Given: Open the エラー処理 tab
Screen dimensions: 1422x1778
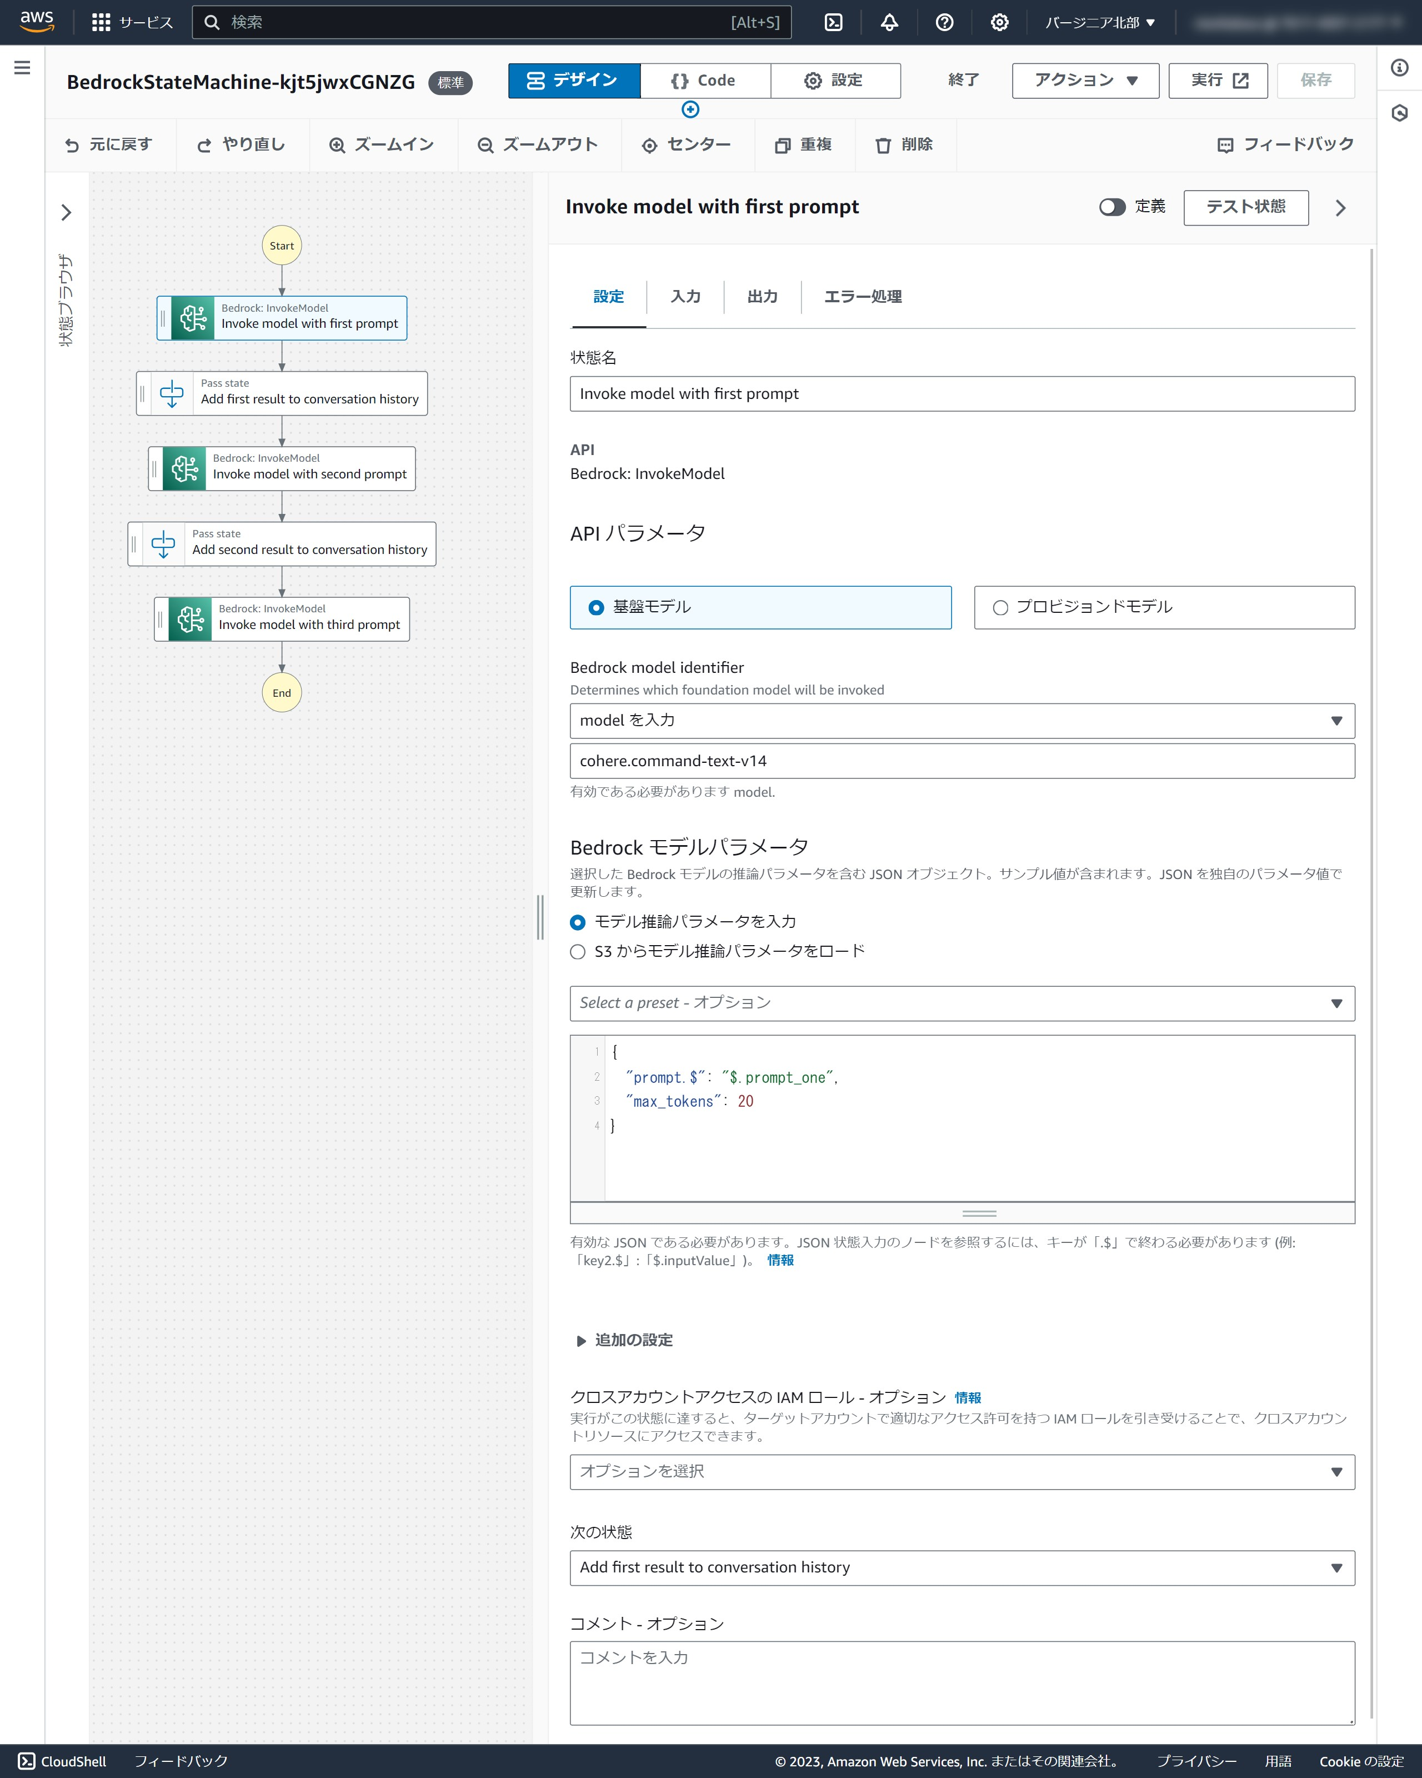Looking at the screenshot, I should click(x=862, y=297).
